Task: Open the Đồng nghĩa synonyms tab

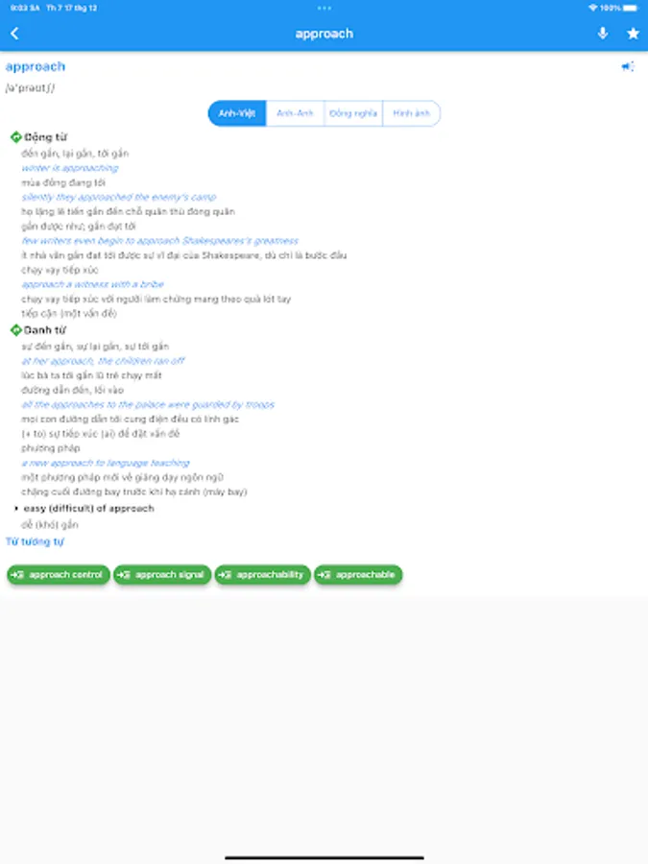Action: [353, 113]
